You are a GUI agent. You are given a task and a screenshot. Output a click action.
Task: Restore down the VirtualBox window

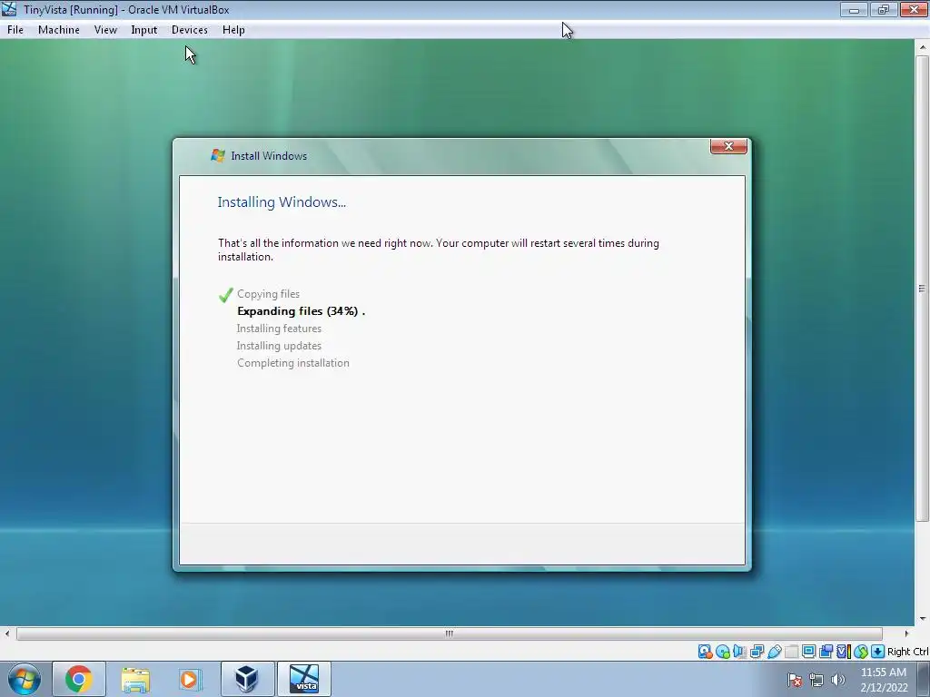click(x=884, y=9)
